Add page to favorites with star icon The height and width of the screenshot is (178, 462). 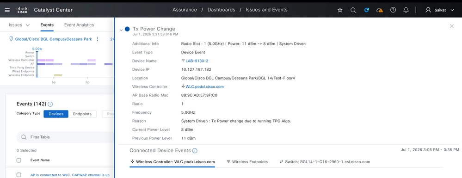[340, 10]
